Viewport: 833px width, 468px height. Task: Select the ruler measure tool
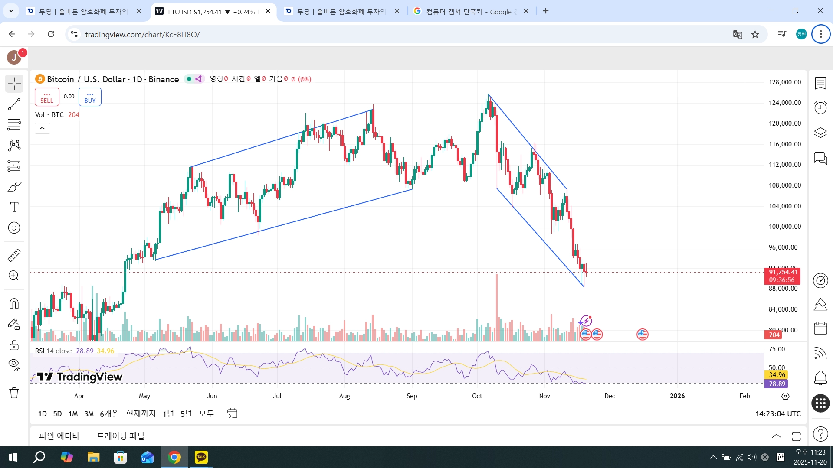pyautogui.click(x=14, y=255)
